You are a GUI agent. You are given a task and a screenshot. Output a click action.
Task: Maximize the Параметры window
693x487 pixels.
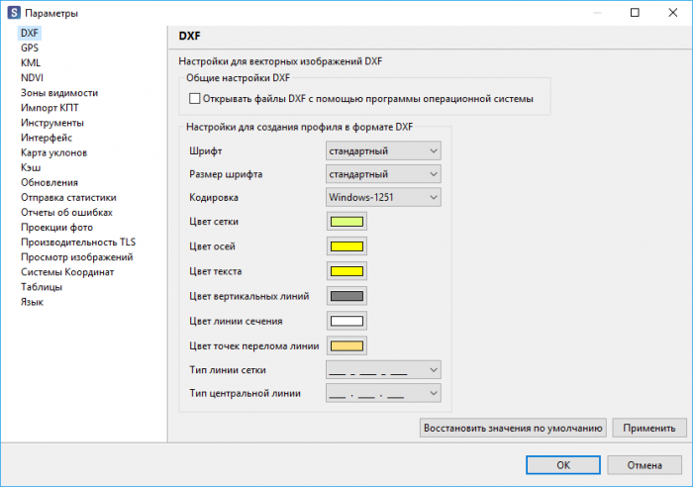[635, 13]
